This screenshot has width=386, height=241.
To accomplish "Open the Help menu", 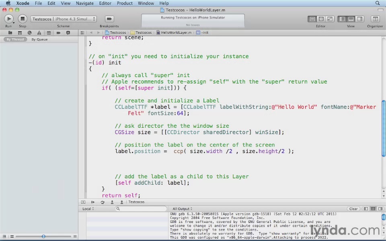I will [164, 3].
